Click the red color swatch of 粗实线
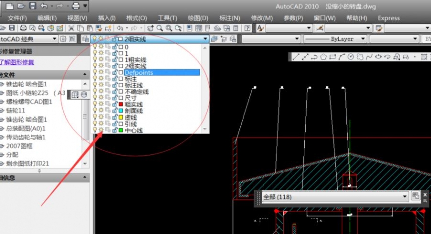This screenshot has width=431, height=234. point(120,104)
